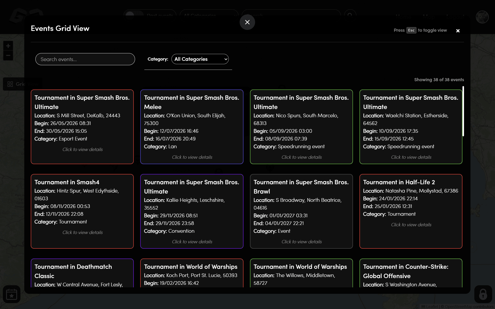Image resolution: width=495 pixels, height=309 pixels.
Task: Open the user avatar menu
Action: pos(482,17)
